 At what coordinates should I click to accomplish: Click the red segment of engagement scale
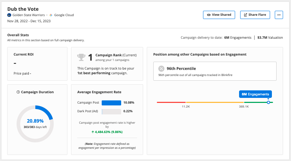171,102
